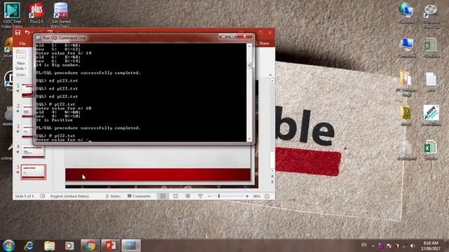Switch to Slide Sorter view
The width and height of the screenshot is (449, 252).
coord(175,196)
